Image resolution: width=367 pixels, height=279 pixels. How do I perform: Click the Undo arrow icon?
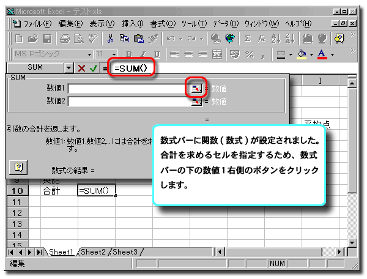pyautogui.click(x=171, y=39)
